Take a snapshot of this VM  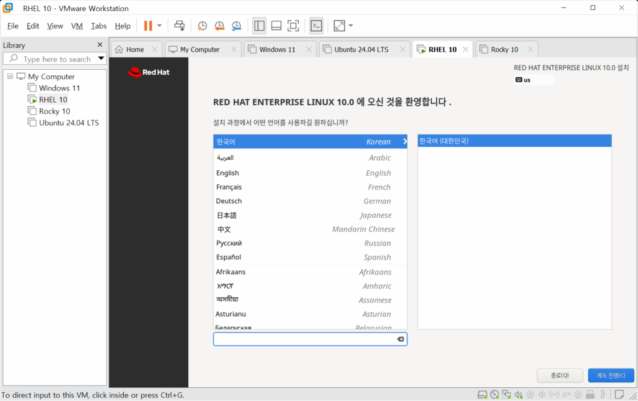pyautogui.click(x=202, y=26)
